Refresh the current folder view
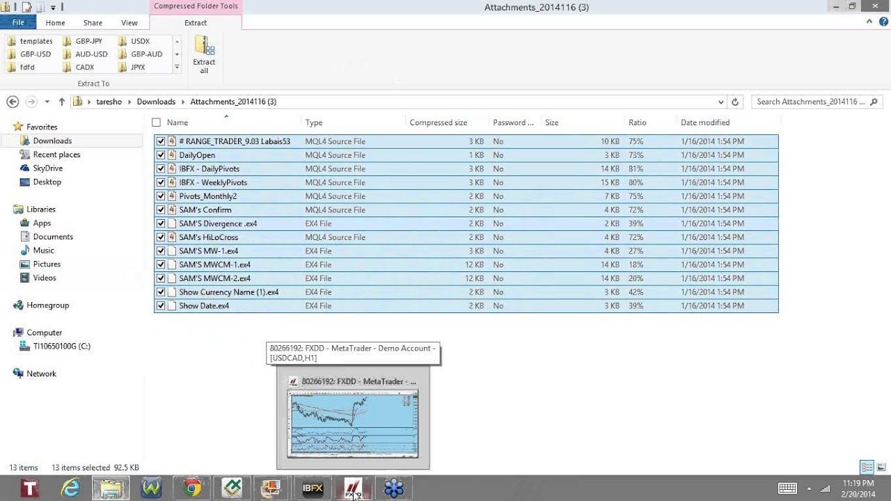 tap(735, 102)
